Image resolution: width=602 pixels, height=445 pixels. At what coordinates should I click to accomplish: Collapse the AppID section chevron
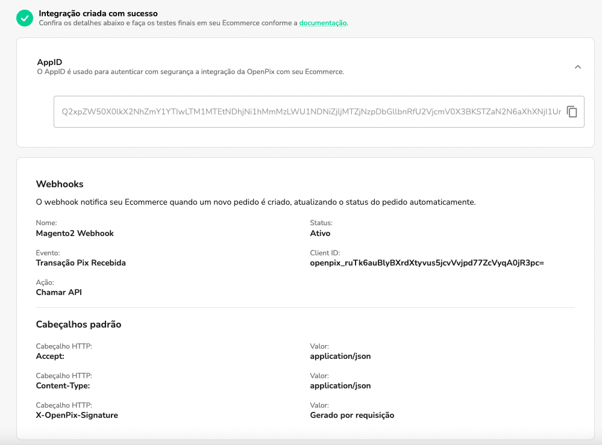tap(577, 67)
